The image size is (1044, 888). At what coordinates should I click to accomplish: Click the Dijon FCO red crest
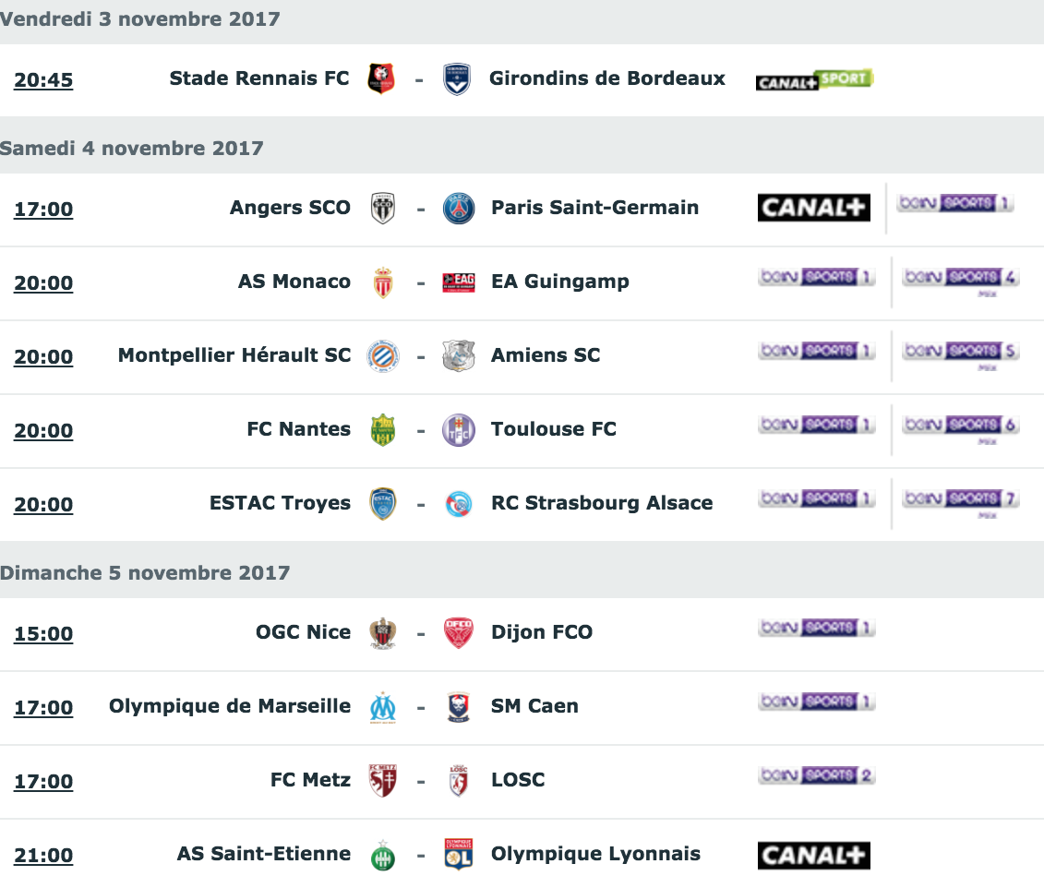coord(459,632)
